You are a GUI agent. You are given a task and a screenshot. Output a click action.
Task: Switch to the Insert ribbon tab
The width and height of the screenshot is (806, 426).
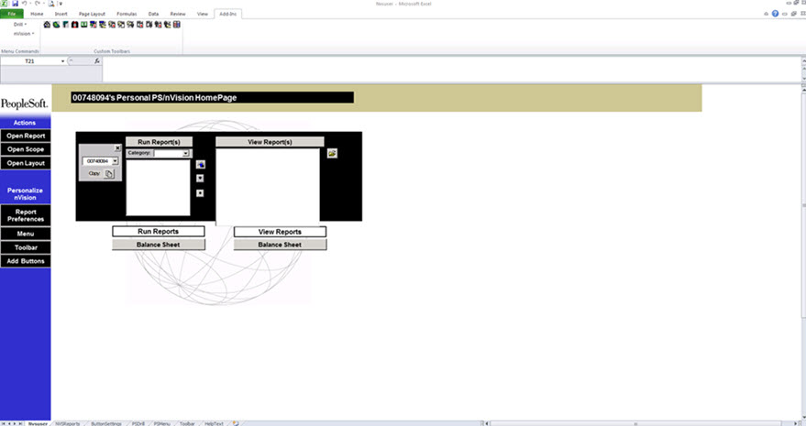(61, 14)
